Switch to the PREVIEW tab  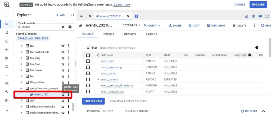click(130, 34)
